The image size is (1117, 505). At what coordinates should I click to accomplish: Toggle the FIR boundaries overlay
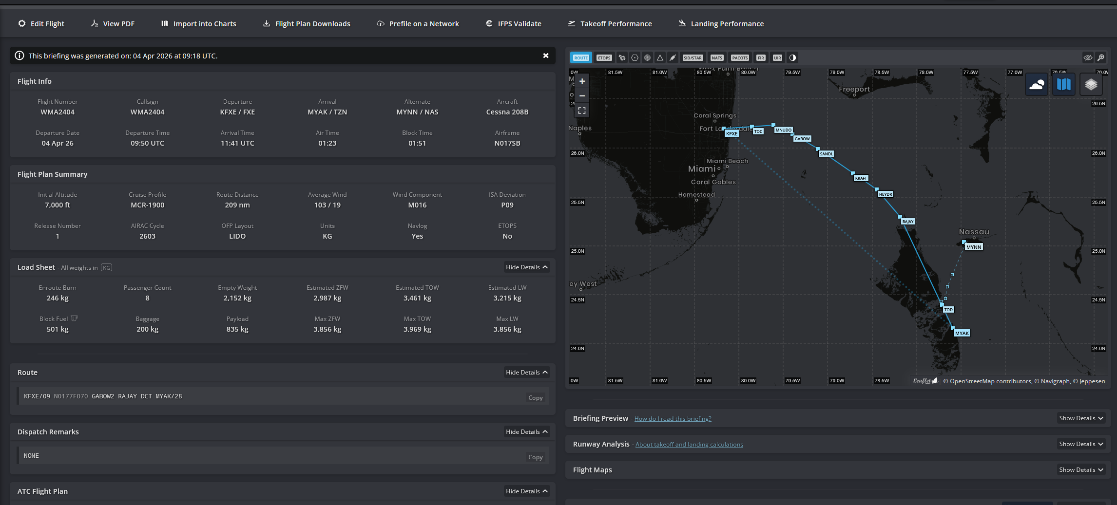click(x=761, y=57)
